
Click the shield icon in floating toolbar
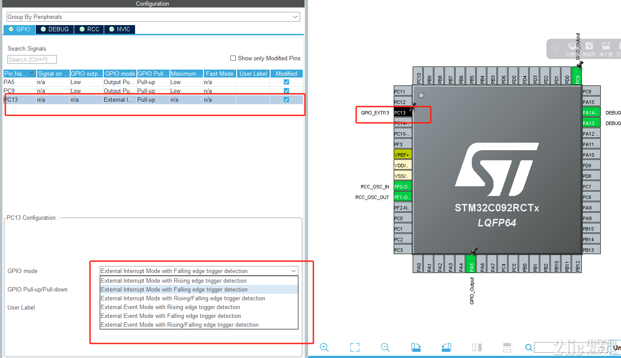[556, 48]
